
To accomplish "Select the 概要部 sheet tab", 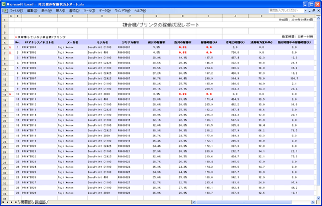I will [26, 202].
